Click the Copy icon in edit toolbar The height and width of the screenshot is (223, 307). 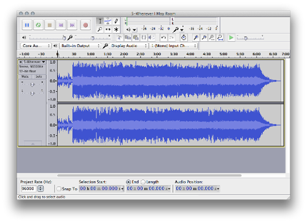(128, 37)
